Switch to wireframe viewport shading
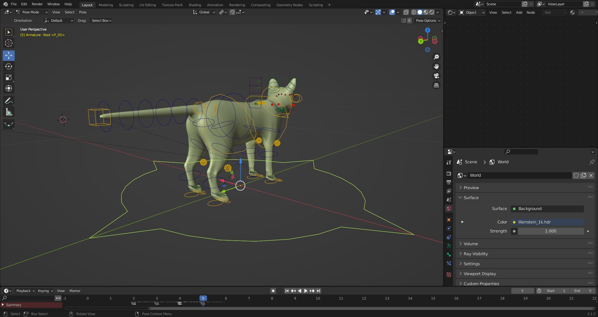The image size is (598, 317). (414, 12)
